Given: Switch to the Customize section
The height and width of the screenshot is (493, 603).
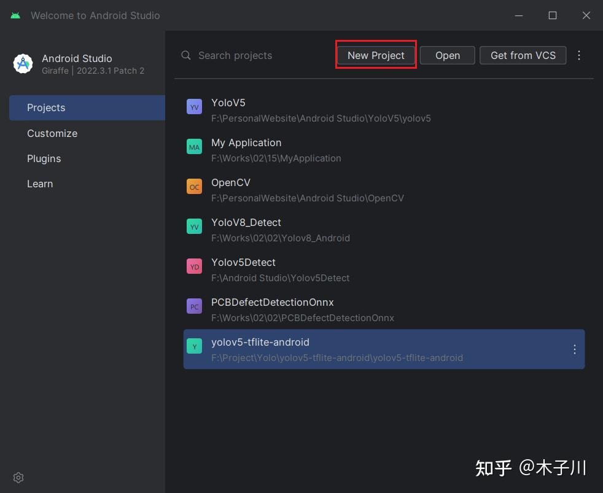Looking at the screenshot, I should (x=52, y=133).
